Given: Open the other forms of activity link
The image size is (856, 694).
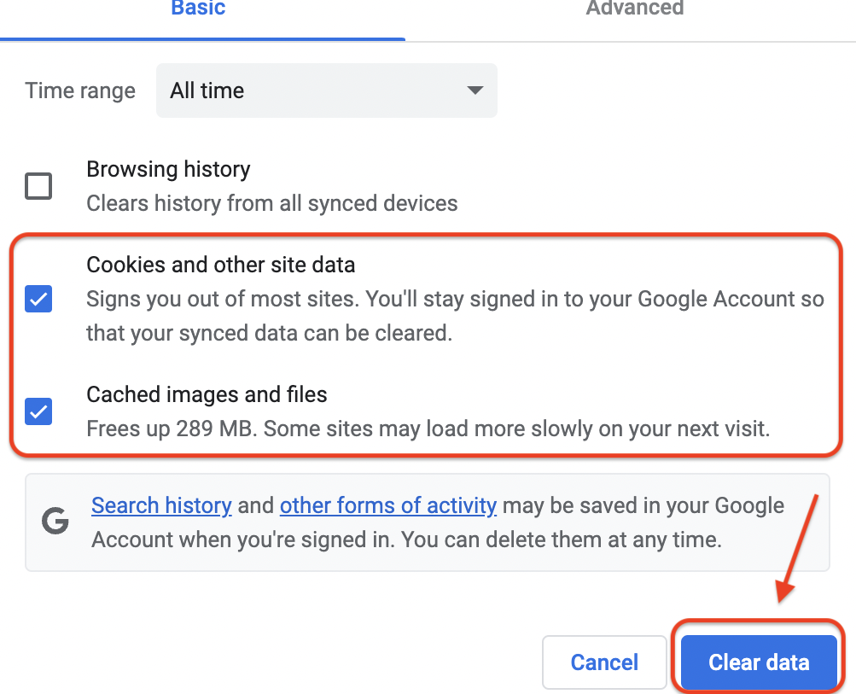Looking at the screenshot, I should pyautogui.click(x=387, y=505).
